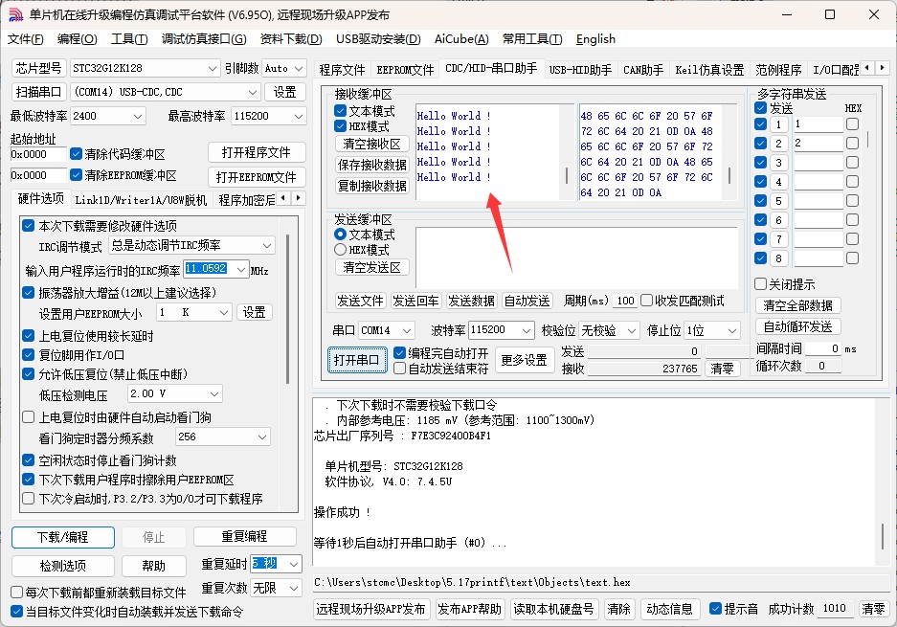Open the AiCube(A) menu

coord(461,39)
